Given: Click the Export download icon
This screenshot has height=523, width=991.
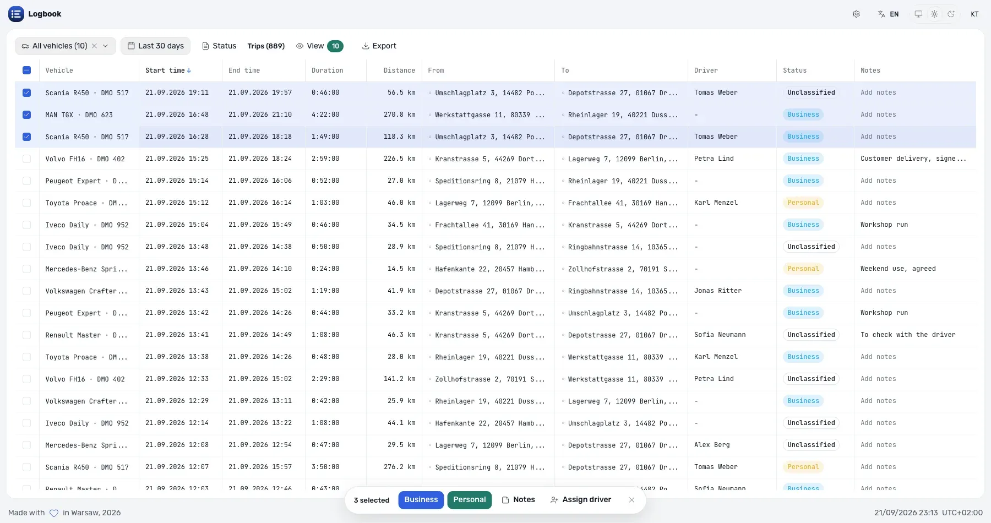Looking at the screenshot, I should (366, 46).
